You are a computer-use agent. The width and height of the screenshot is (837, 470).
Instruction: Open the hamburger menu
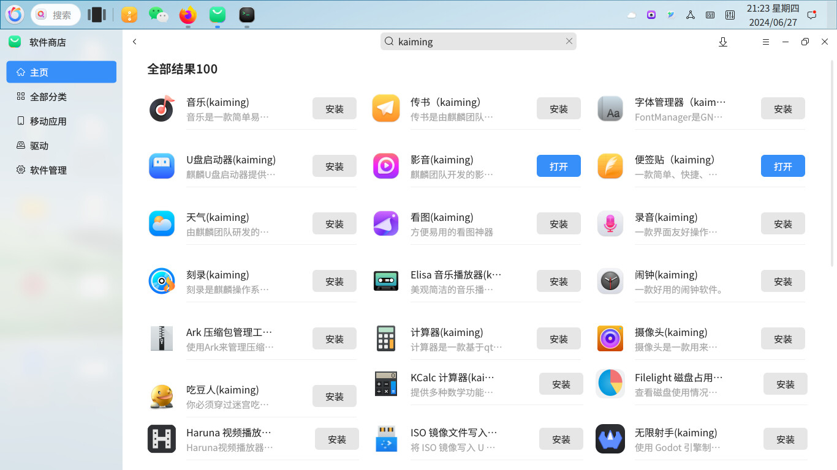(765, 42)
